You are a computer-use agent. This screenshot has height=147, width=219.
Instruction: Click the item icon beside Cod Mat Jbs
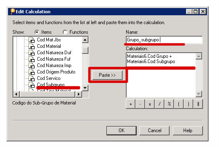(x=32, y=40)
